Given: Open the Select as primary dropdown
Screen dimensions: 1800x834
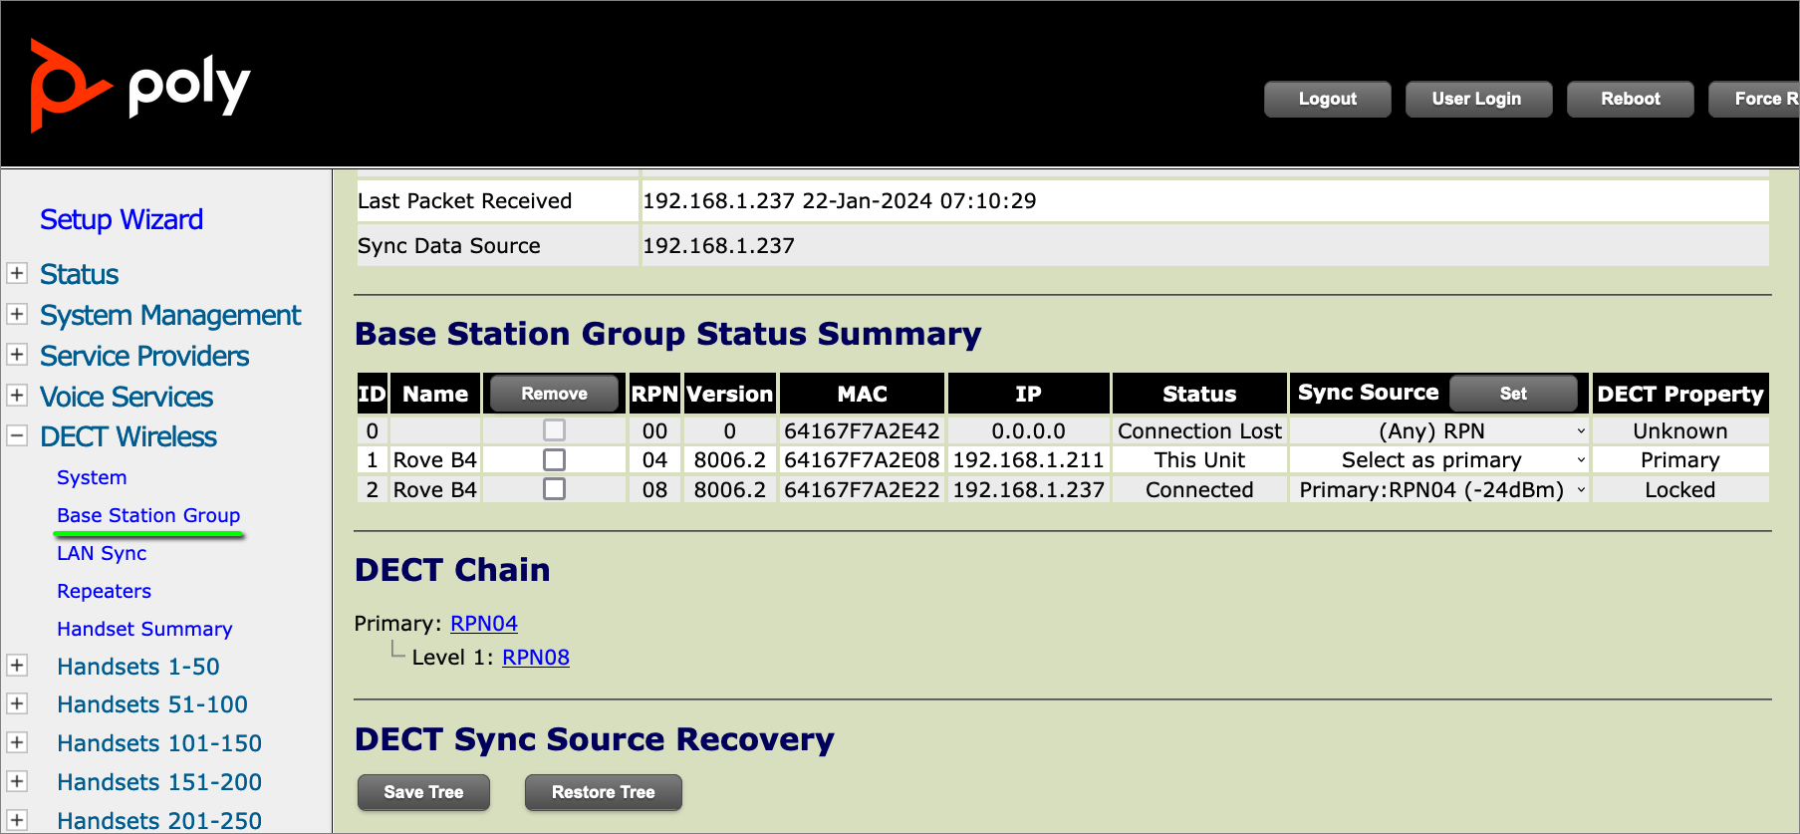Looking at the screenshot, I should (x=1438, y=460).
